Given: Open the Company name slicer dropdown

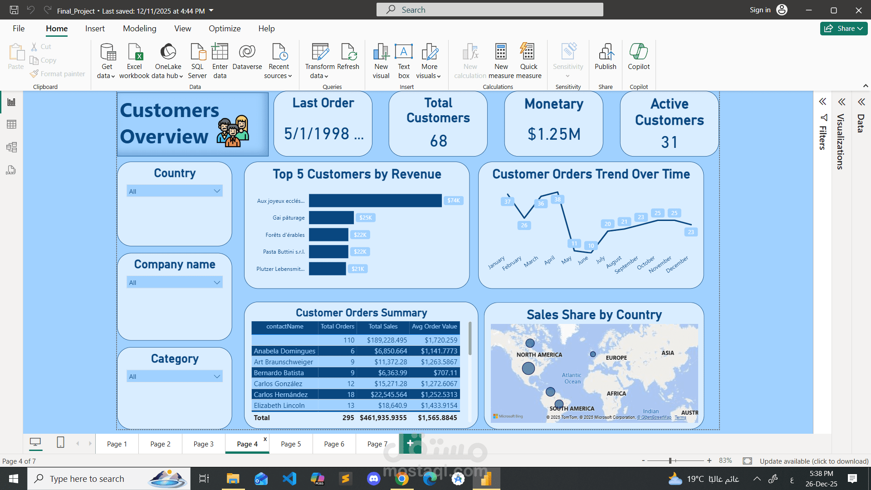Looking at the screenshot, I should point(217,282).
